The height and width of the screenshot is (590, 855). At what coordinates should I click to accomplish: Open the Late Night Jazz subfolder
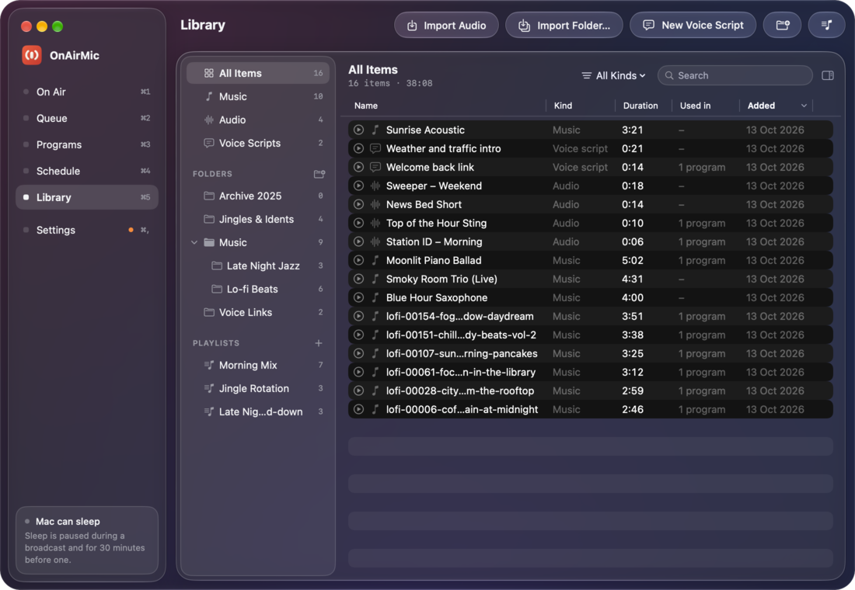[x=258, y=265]
